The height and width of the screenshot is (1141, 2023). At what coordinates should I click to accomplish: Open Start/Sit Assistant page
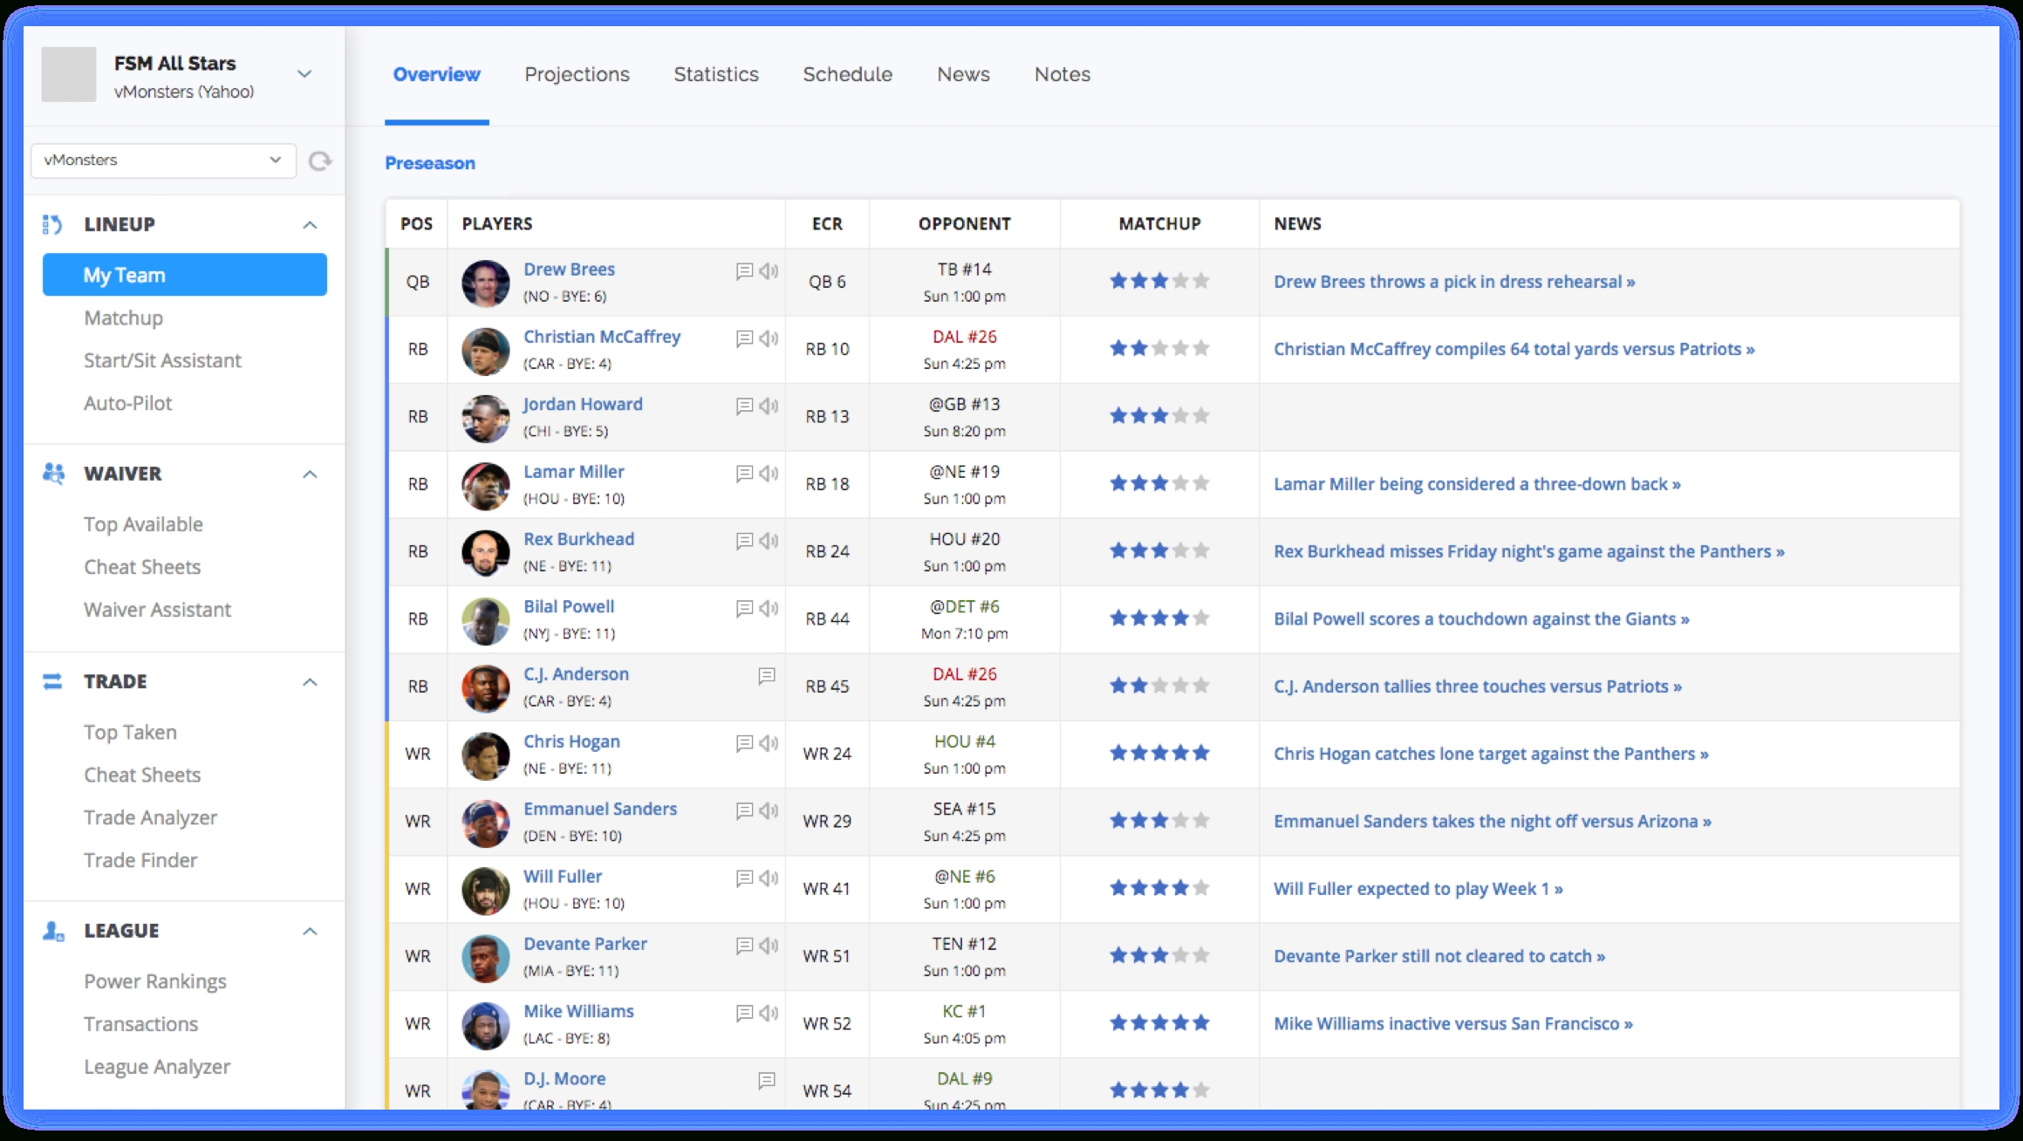click(162, 360)
